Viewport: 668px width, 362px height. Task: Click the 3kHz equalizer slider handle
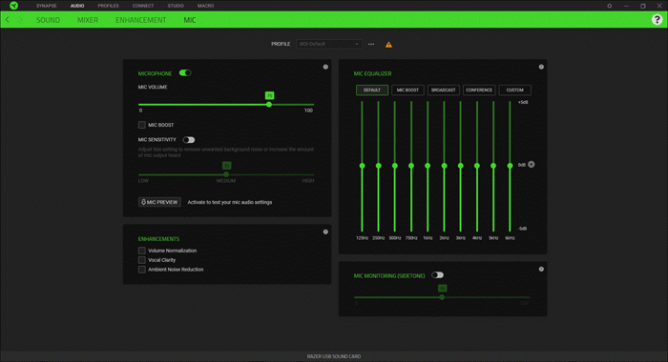[x=461, y=166]
